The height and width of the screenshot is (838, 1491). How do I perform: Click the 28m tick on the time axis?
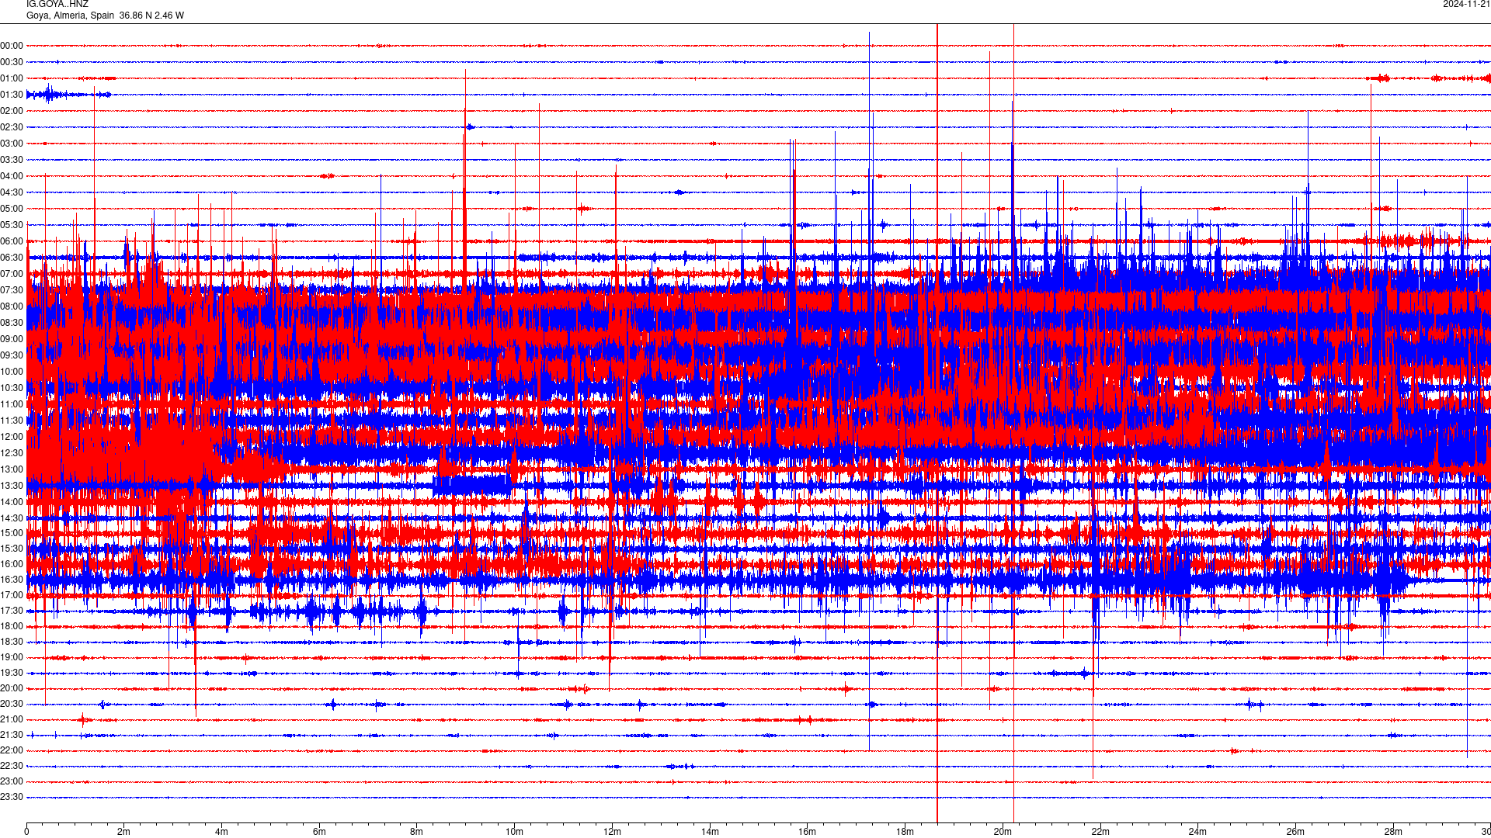click(1393, 832)
